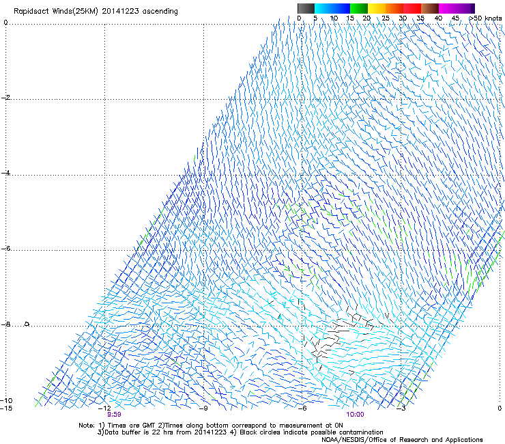Click the red 30-35 knots legend swatch

coord(412,8)
